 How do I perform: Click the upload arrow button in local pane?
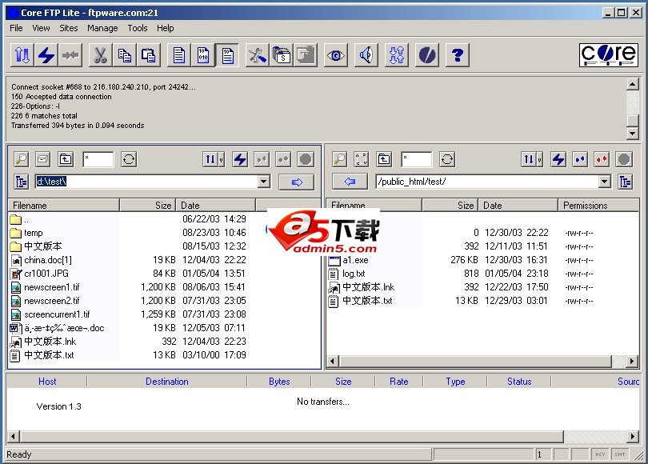coord(298,182)
